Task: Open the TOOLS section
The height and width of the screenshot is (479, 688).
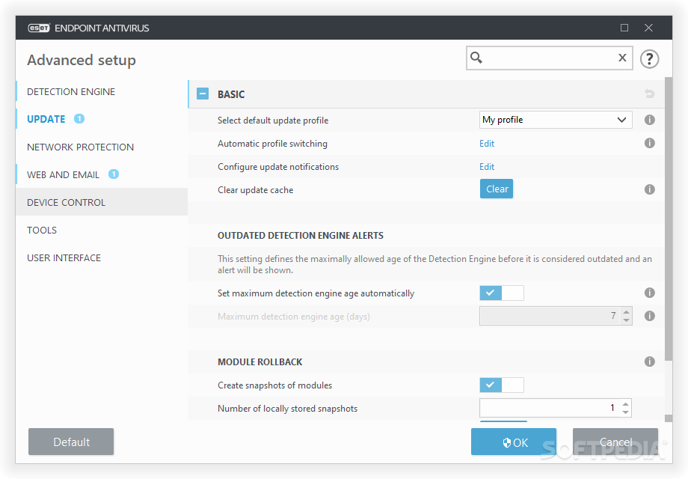Action: (x=42, y=230)
